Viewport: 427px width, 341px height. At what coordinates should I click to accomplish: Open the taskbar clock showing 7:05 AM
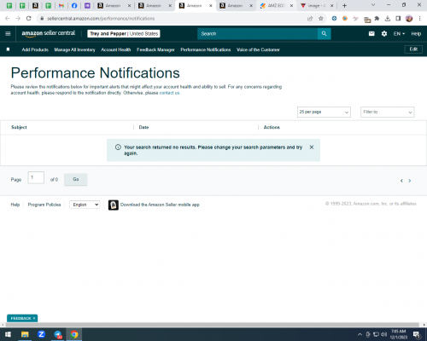pos(398,334)
